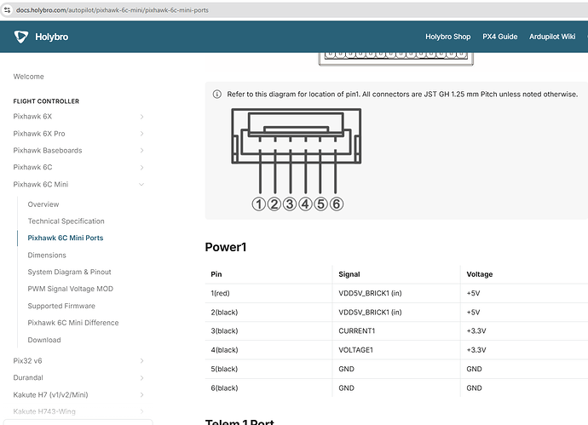
Task: Open Supported Firmware page
Action: click(61, 306)
